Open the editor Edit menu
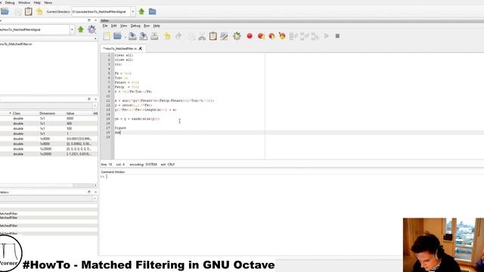The width and height of the screenshot is (484, 272). pyautogui.click(x=114, y=26)
